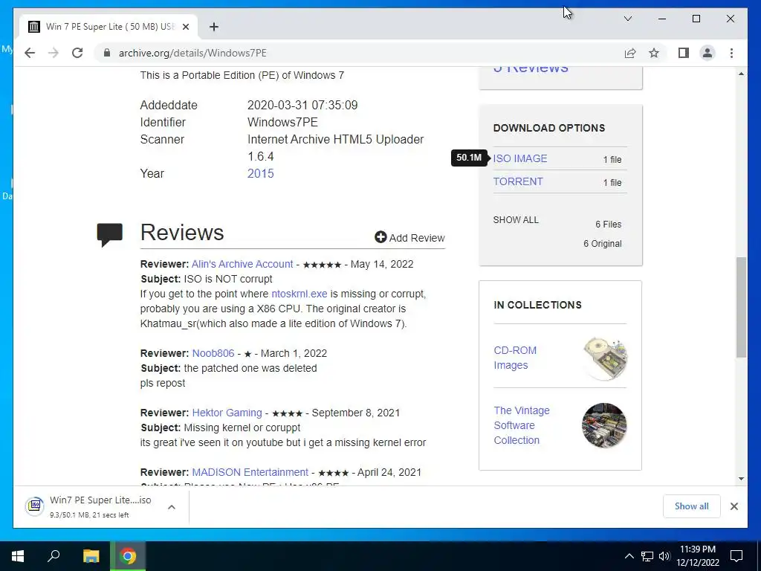Expand the download item options chevron

pyautogui.click(x=172, y=507)
